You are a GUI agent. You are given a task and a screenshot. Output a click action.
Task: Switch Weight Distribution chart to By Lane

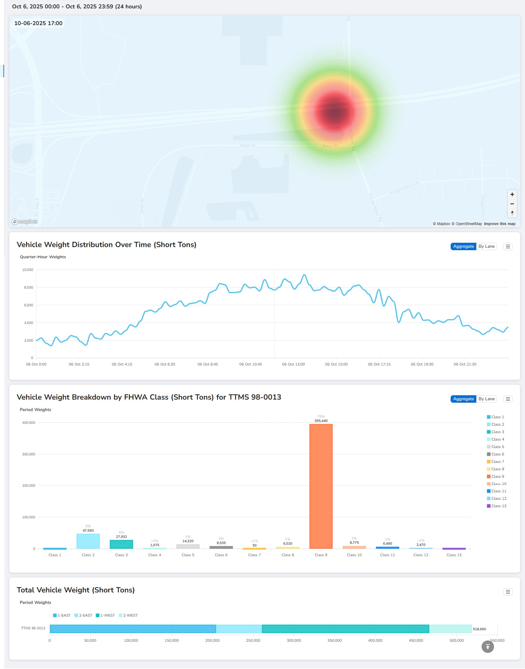[x=486, y=246]
